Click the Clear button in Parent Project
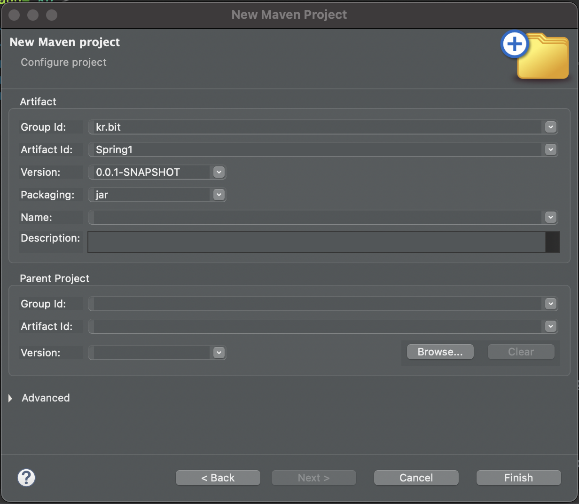Screen dimensions: 579x504 pyautogui.click(x=521, y=352)
